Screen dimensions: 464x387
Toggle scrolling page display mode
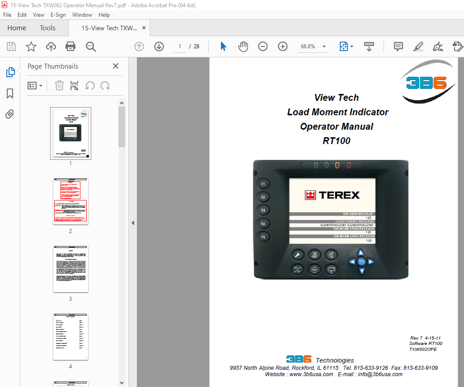pos(369,46)
